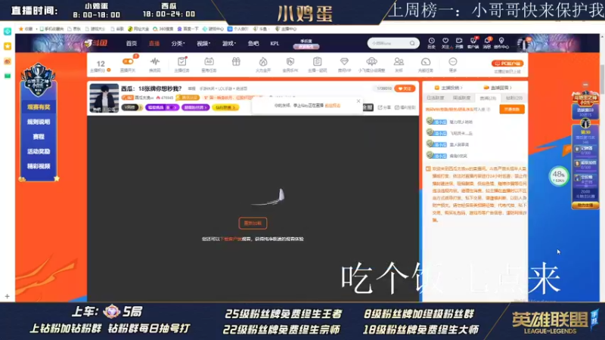Viewport: 605px width, 340px height.
Task: Click the 48% speed indicator circle
Action: click(558, 177)
